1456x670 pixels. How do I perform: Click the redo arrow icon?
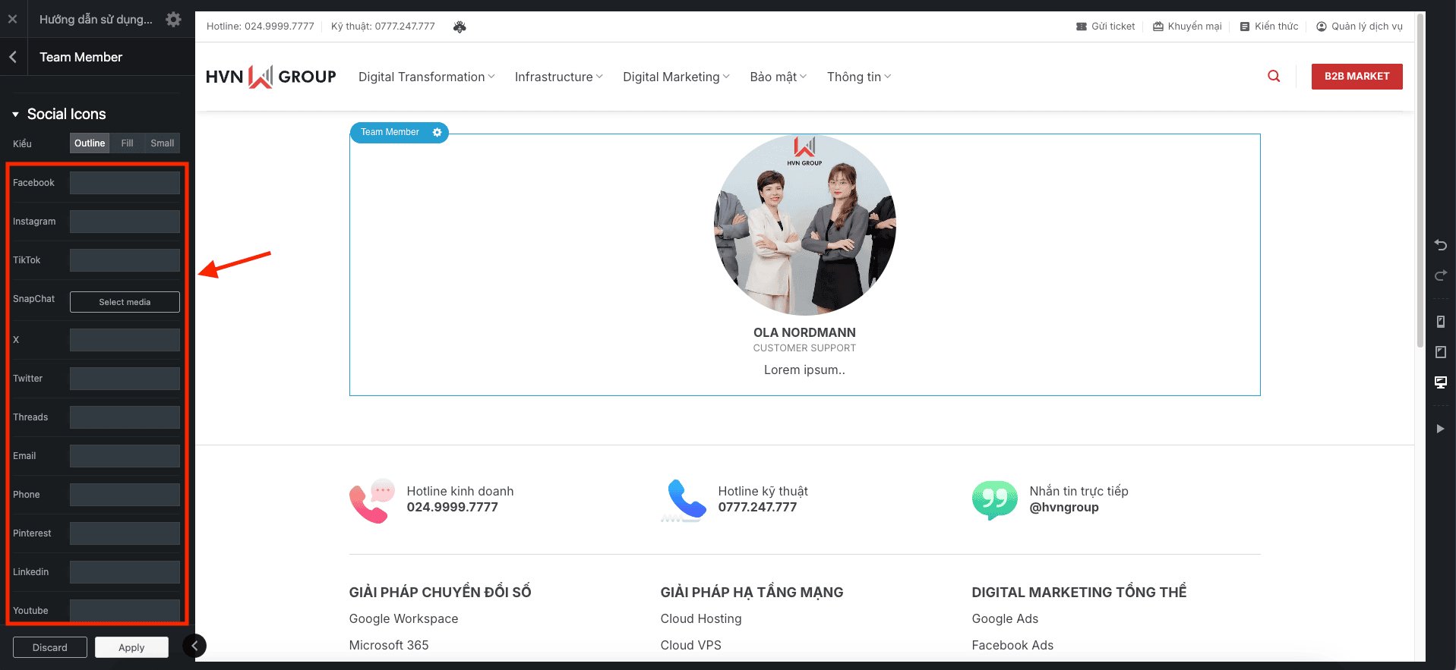point(1440,275)
